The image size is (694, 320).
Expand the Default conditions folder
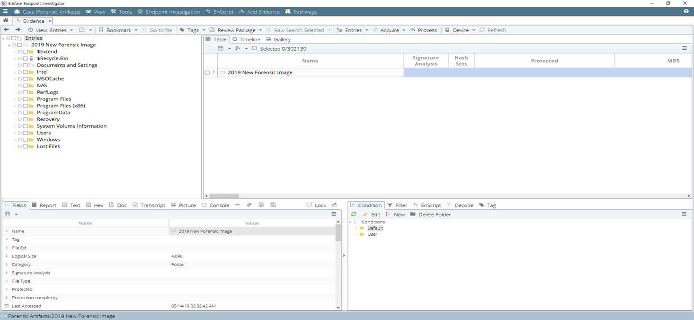click(x=356, y=228)
